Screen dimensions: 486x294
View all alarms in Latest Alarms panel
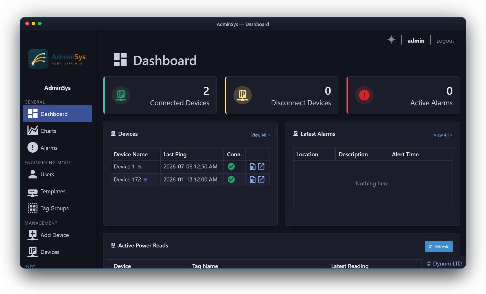point(443,135)
